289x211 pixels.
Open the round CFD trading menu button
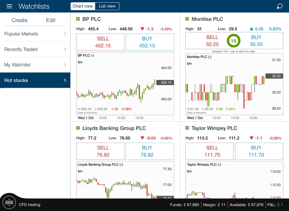9,203
